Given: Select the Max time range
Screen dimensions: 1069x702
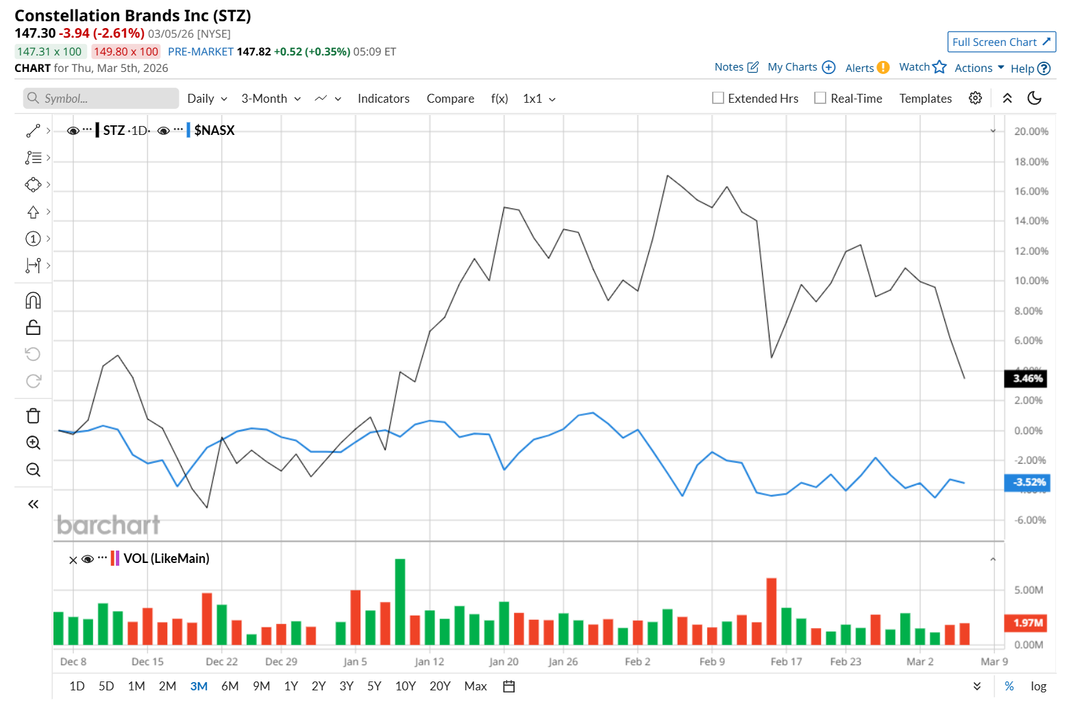Looking at the screenshot, I should (476, 686).
